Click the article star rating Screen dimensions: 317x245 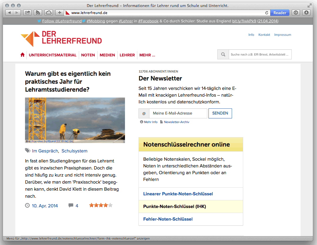tap(101, 205)
